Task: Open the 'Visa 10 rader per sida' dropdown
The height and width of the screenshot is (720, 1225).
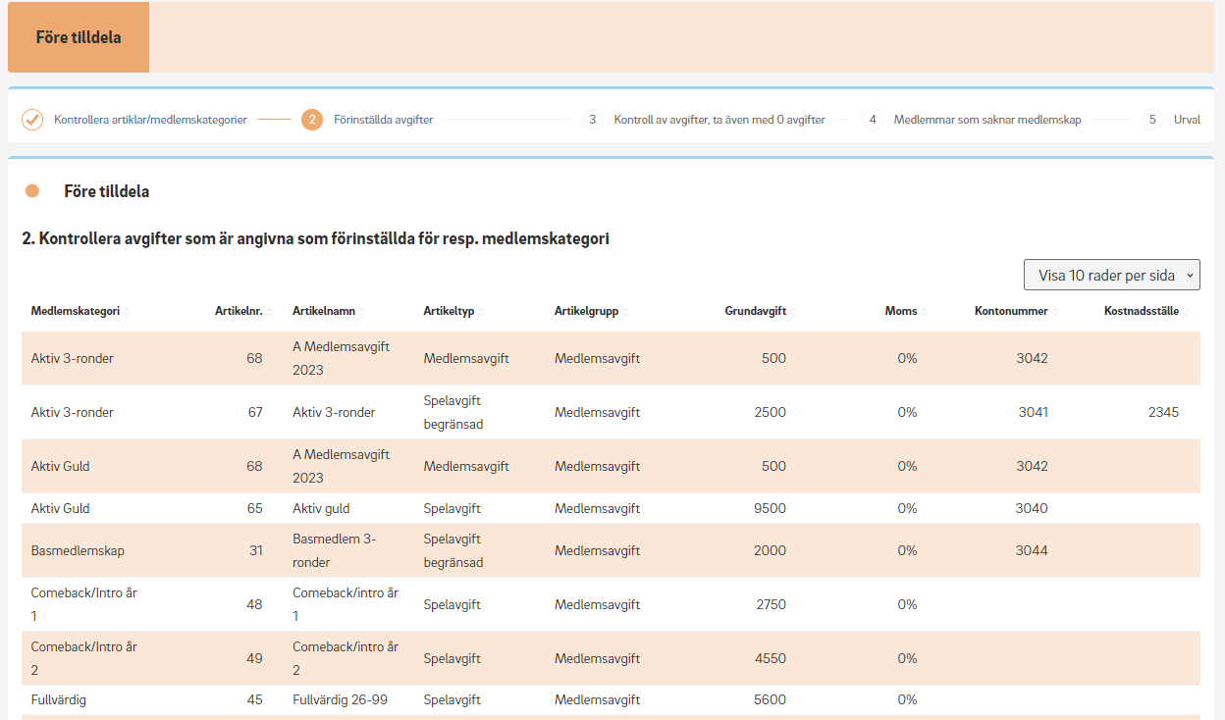Action: click(1112, 276)
